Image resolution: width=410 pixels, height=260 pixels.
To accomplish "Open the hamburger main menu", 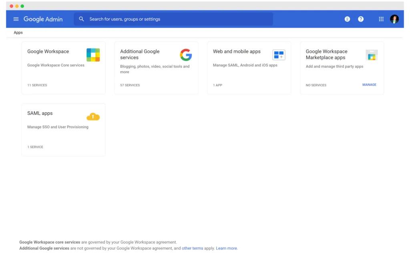I will tap(16, 19).
